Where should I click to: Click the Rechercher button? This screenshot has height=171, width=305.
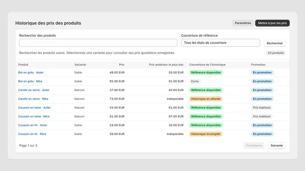point(274,43)
